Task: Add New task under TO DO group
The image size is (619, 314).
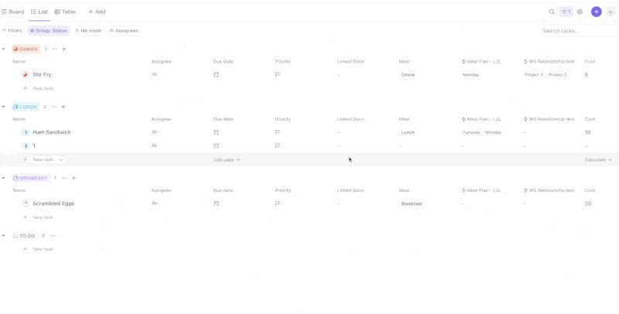Action: point(39,249)
